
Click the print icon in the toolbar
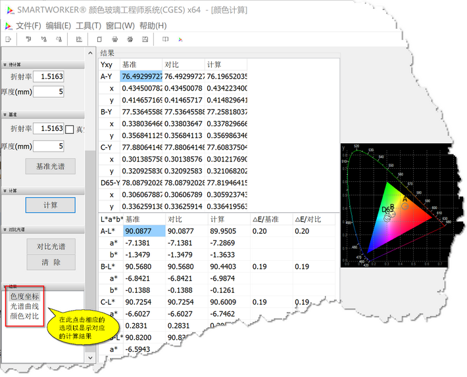[x=114, y=39]
